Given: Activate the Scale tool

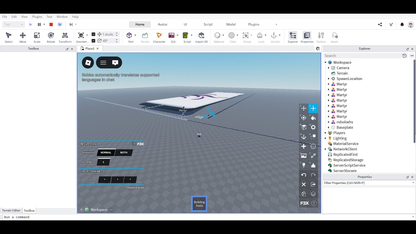Looking at the screenshot, I should point(37,37).
